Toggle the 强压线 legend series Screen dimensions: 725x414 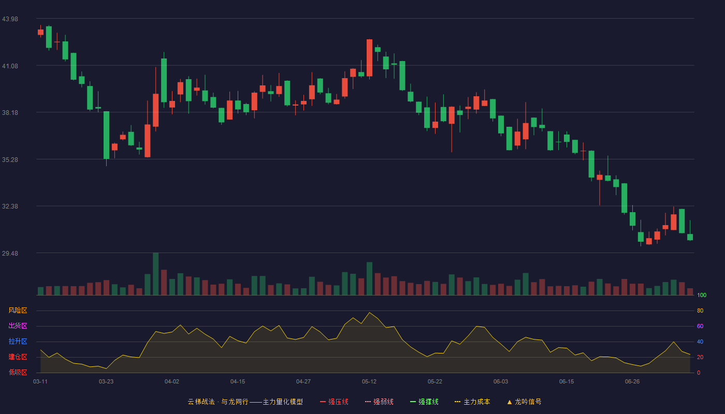(334, 402)
